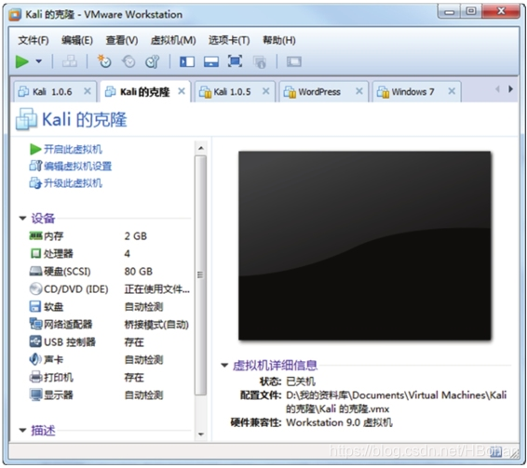Close the Kali 1.0.5 tab
This screenshot has height=468, width=527.
point(266,91)
